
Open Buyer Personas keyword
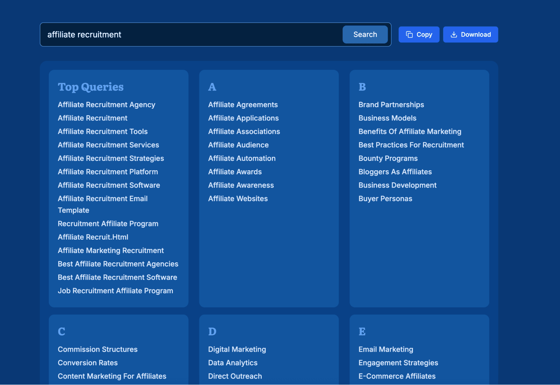tap(385, 199)
